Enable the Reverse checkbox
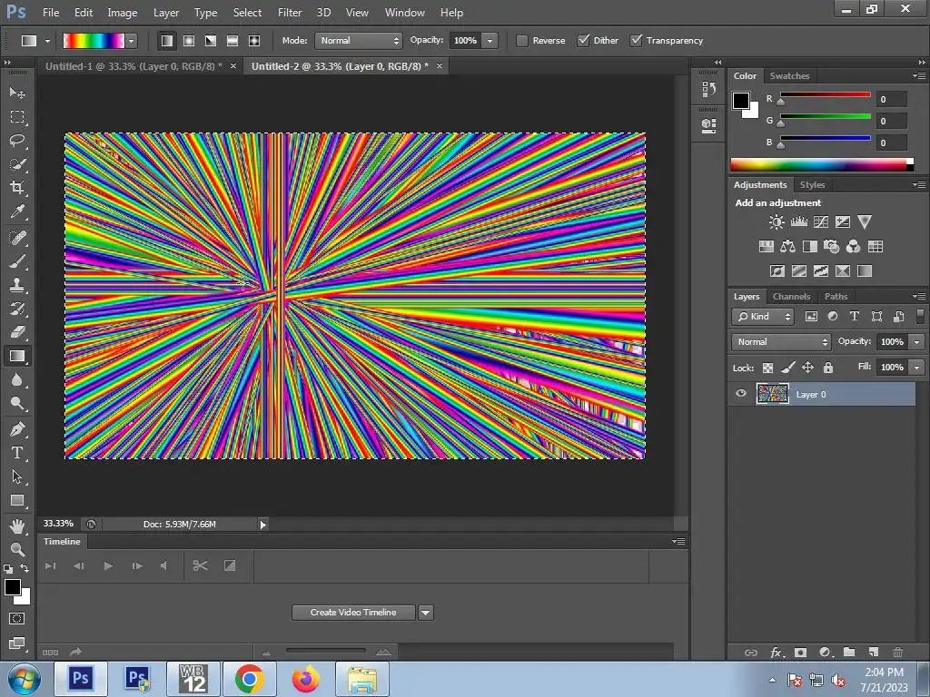The width and height of the screenshot is (930, 697). click(522, 41)
